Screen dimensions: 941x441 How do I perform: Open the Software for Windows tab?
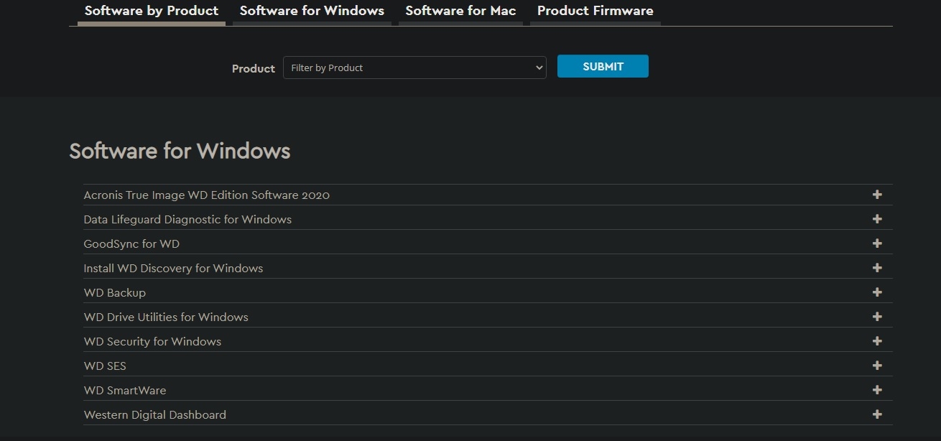(312, 11)
